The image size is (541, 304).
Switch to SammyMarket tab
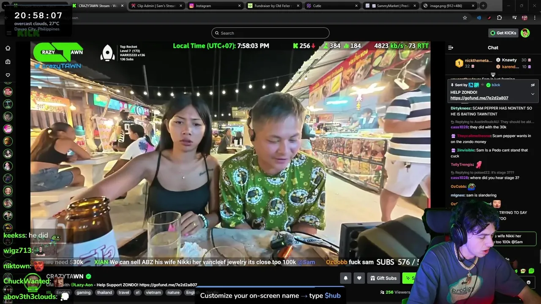click(x=390, y=6)
